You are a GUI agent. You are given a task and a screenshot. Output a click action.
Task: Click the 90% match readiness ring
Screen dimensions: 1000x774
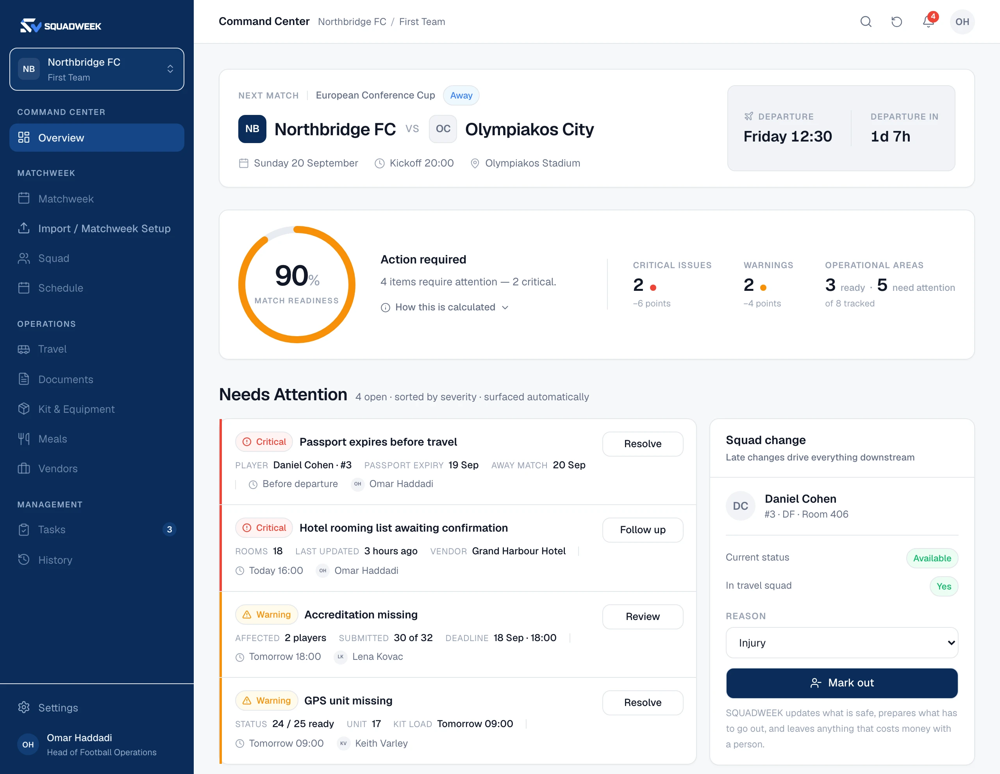297,284
